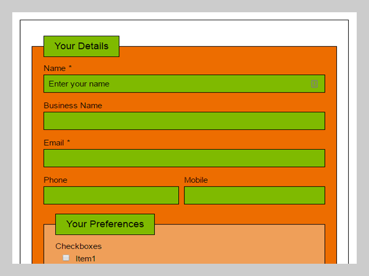Click the Item1 checkbox label text
The height and width of the screenshot is (276, 369).
tap(85, 259)
